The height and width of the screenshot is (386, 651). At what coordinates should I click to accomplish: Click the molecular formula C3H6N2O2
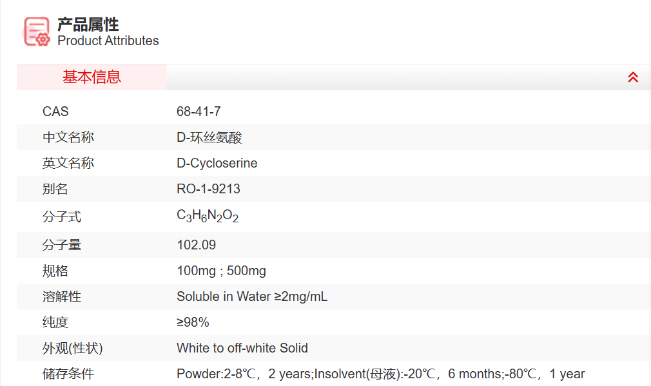(208, 217)
